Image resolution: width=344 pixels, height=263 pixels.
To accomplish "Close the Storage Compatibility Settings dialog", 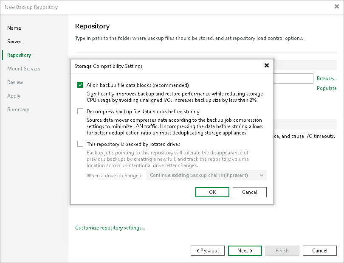I will coord(267,65).
